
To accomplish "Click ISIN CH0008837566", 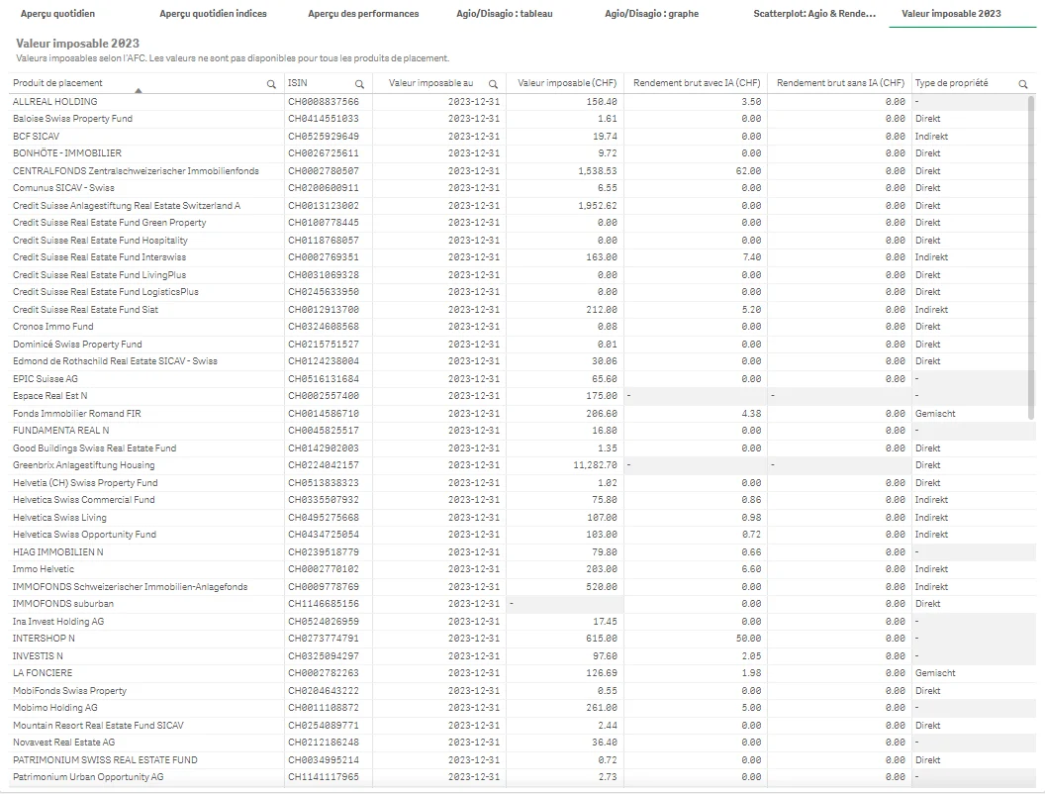I will tap(324, 101).
